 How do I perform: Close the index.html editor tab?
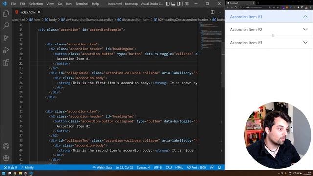tap(39, 12)
